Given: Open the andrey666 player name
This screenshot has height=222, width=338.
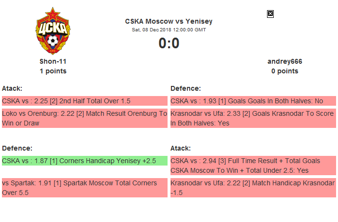Looking at the screenshot, I should (285, 61).
